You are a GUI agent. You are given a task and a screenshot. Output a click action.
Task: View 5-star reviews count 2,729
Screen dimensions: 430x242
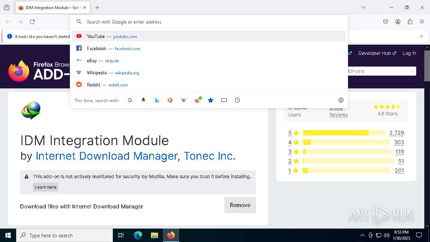click(x=396, y=133)
